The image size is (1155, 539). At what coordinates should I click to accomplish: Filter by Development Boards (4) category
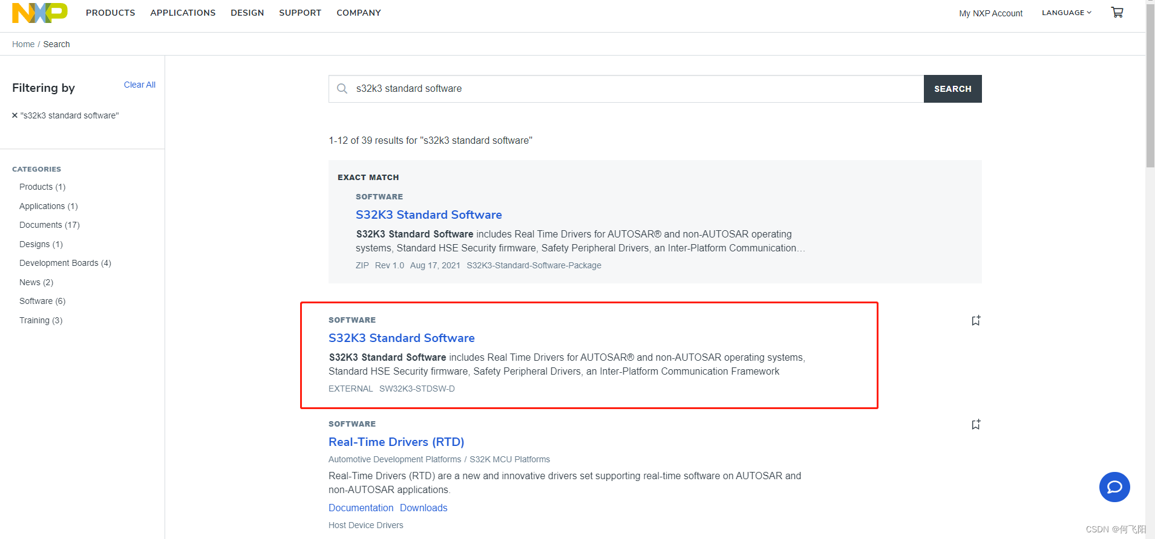coord(65,263)
